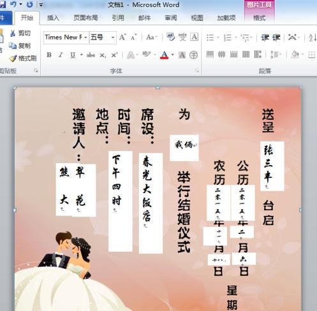This screenshot has height=311, width=317.
Task: Open the 引用 ribbon tab
Action: click(x=118, y=18)
